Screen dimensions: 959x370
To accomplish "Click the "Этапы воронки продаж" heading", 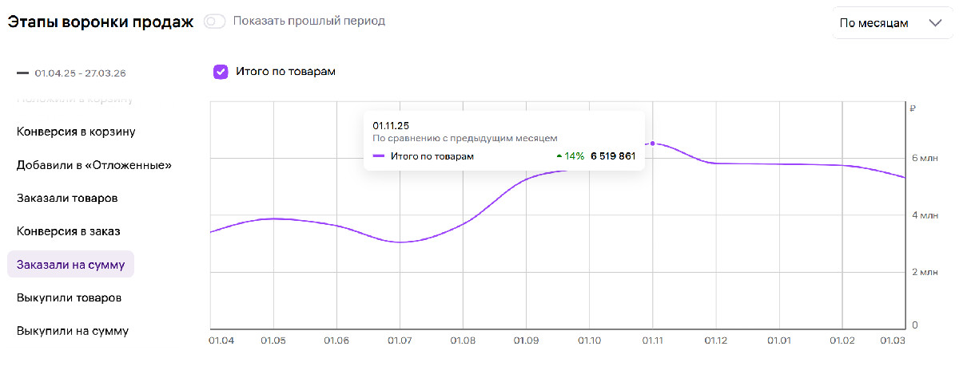I will (x=101, y=22).
